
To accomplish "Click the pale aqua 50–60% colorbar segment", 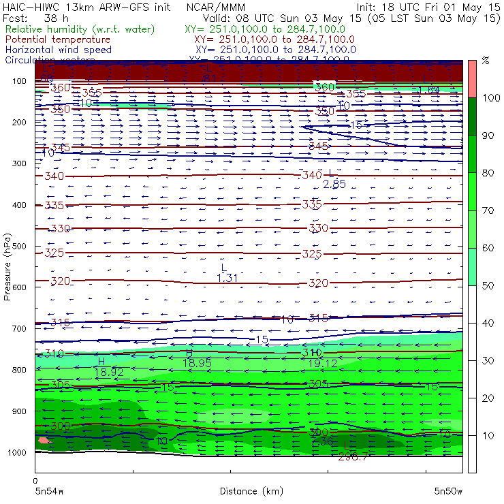I will (472, 266).
